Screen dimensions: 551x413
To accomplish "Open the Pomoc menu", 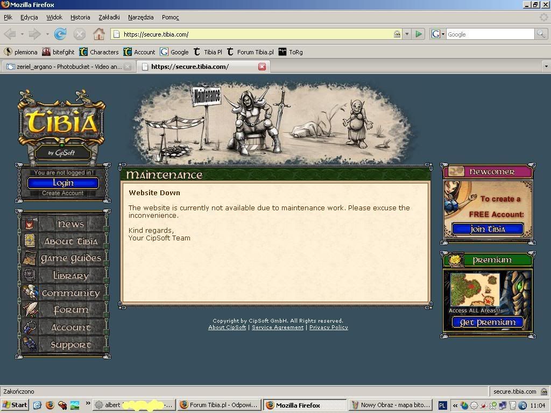I will coord(171,17).
